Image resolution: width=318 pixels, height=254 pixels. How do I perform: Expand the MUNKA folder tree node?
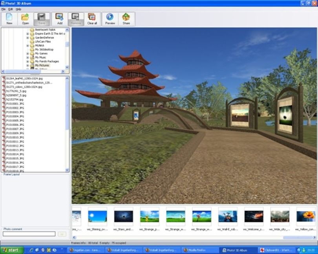pos(27,45)
